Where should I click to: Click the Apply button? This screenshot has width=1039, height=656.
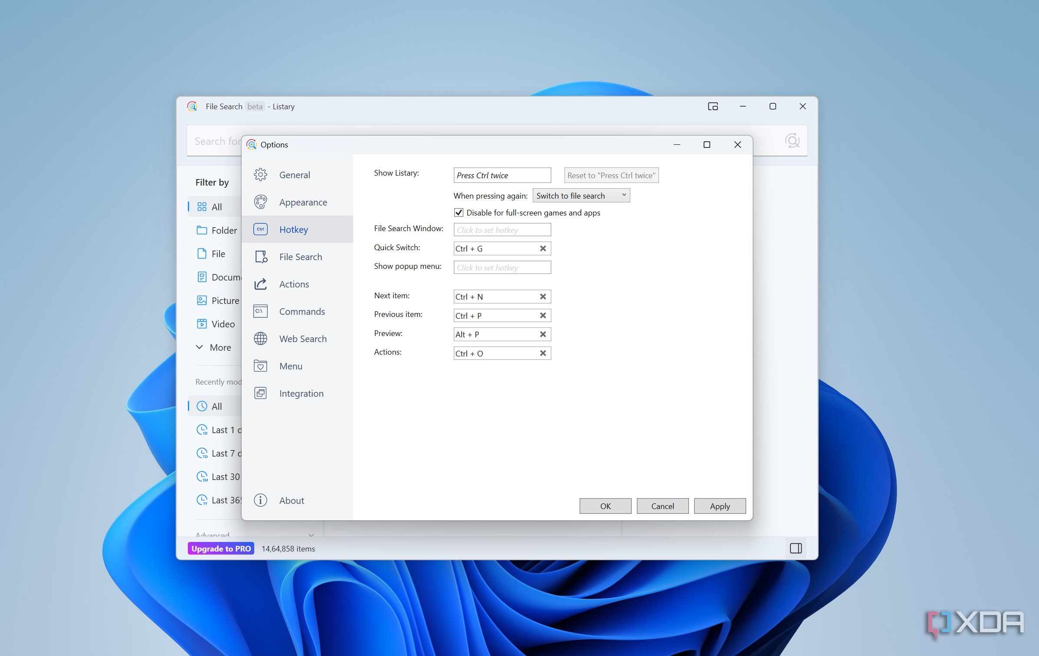click(x=720, y=506)
